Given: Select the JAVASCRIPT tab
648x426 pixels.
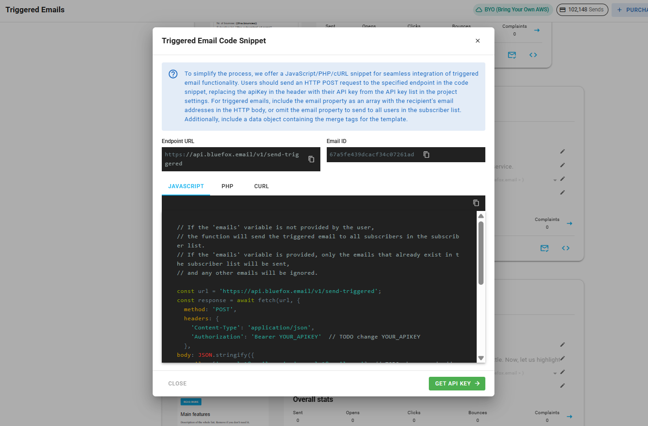Looking at the screenshot, I should [185, 186].
